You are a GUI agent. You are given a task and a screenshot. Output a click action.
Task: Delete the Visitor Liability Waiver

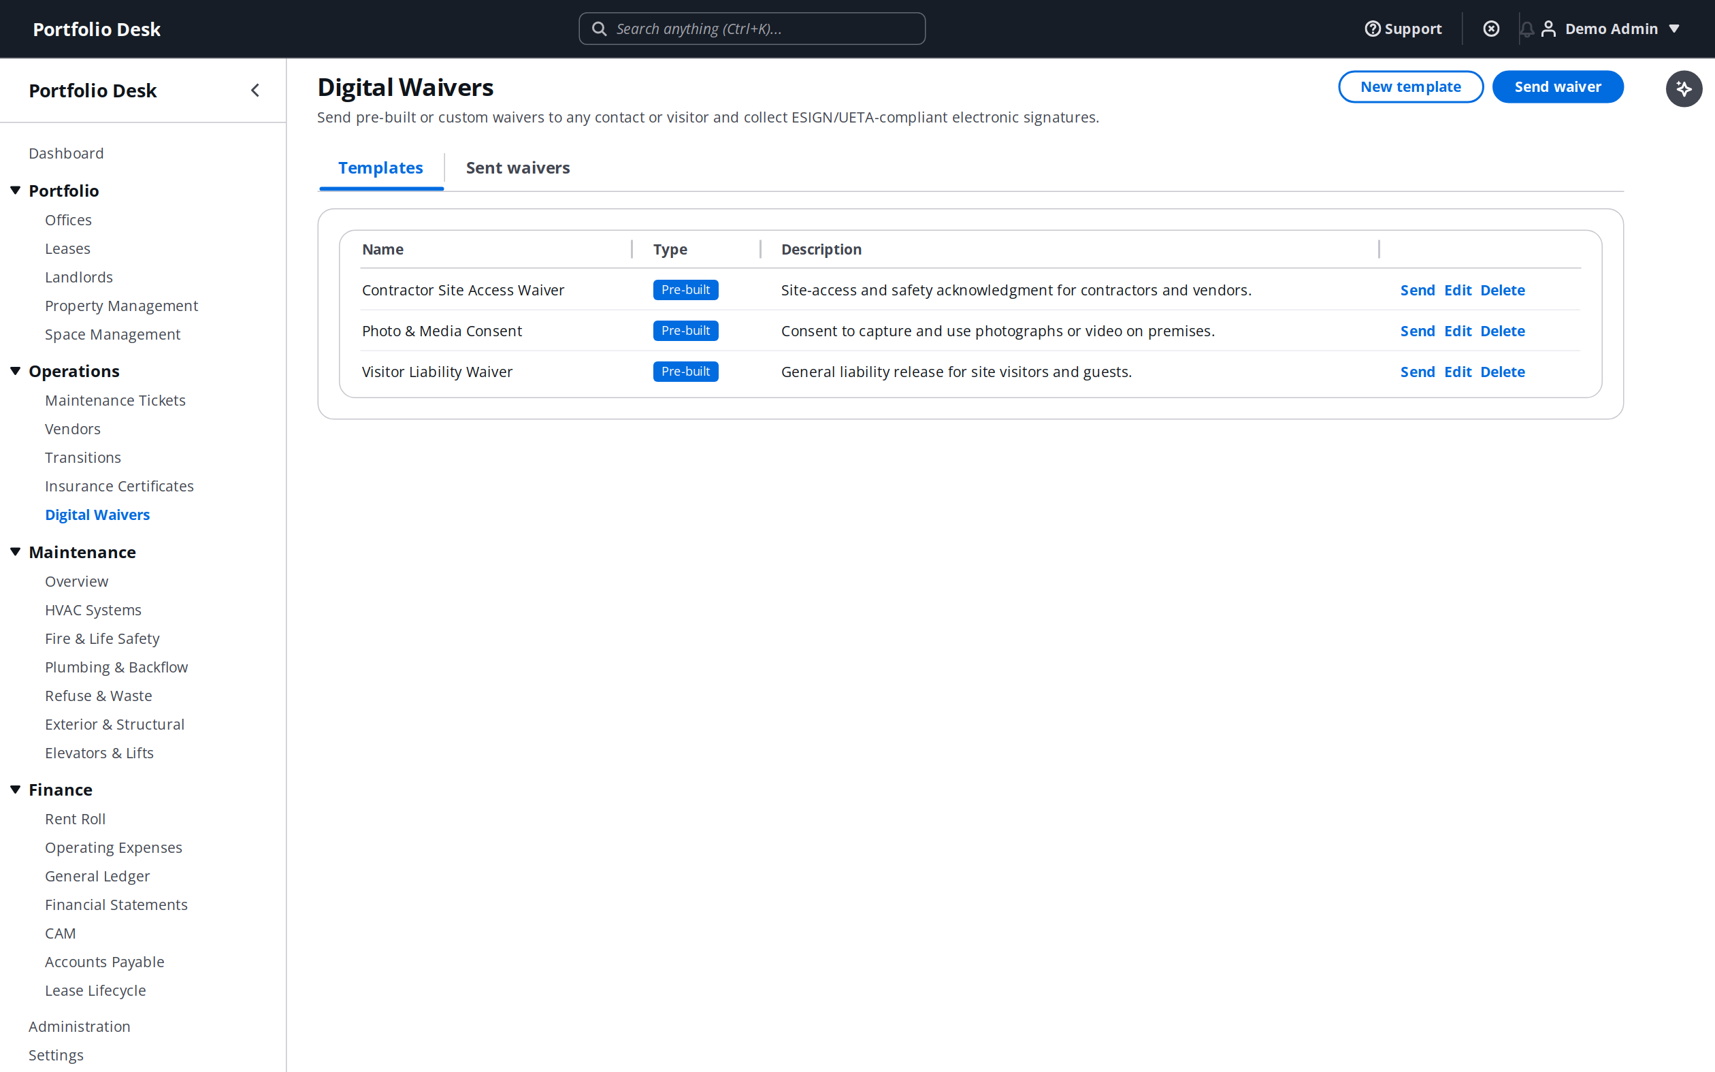pos(1503,372)
